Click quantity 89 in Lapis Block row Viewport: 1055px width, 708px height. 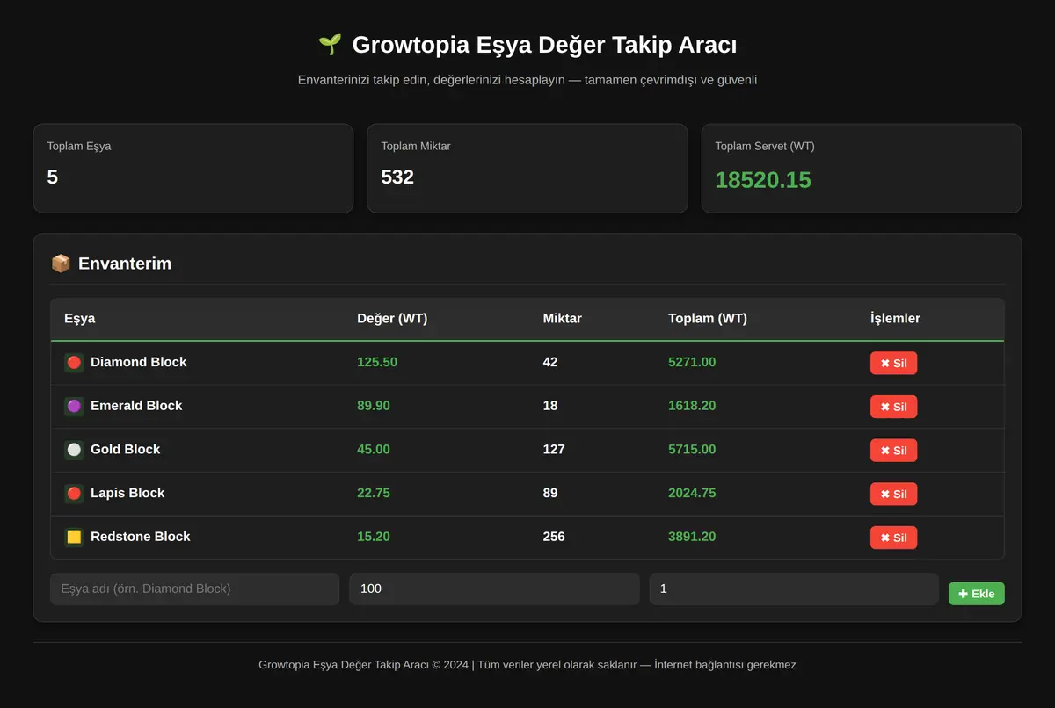tap(550, 493)
